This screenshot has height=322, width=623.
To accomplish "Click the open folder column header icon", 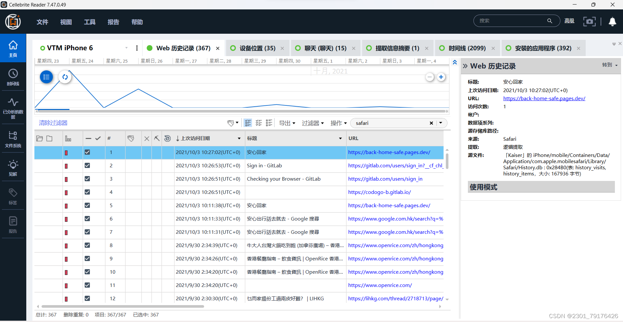I will click(40, 138).
